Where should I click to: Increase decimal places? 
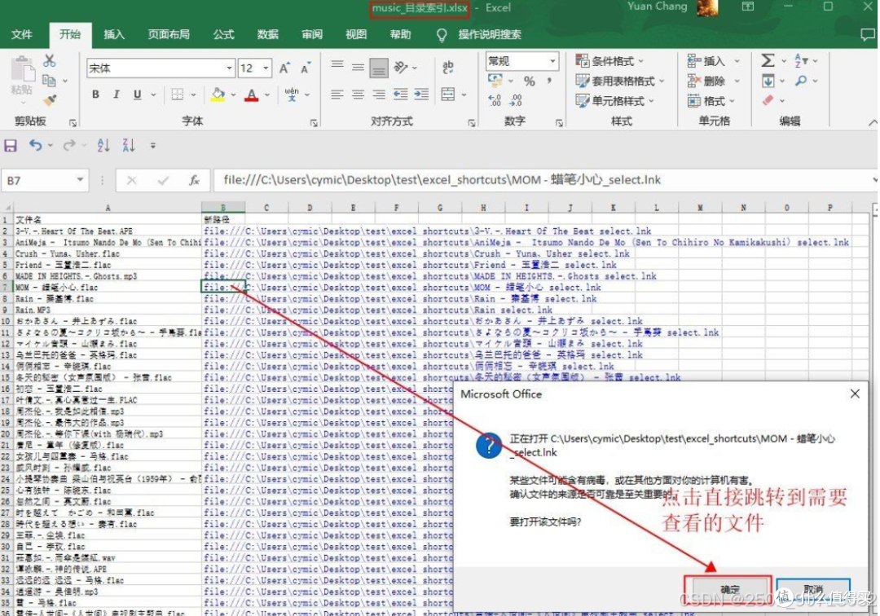(495, 100)
